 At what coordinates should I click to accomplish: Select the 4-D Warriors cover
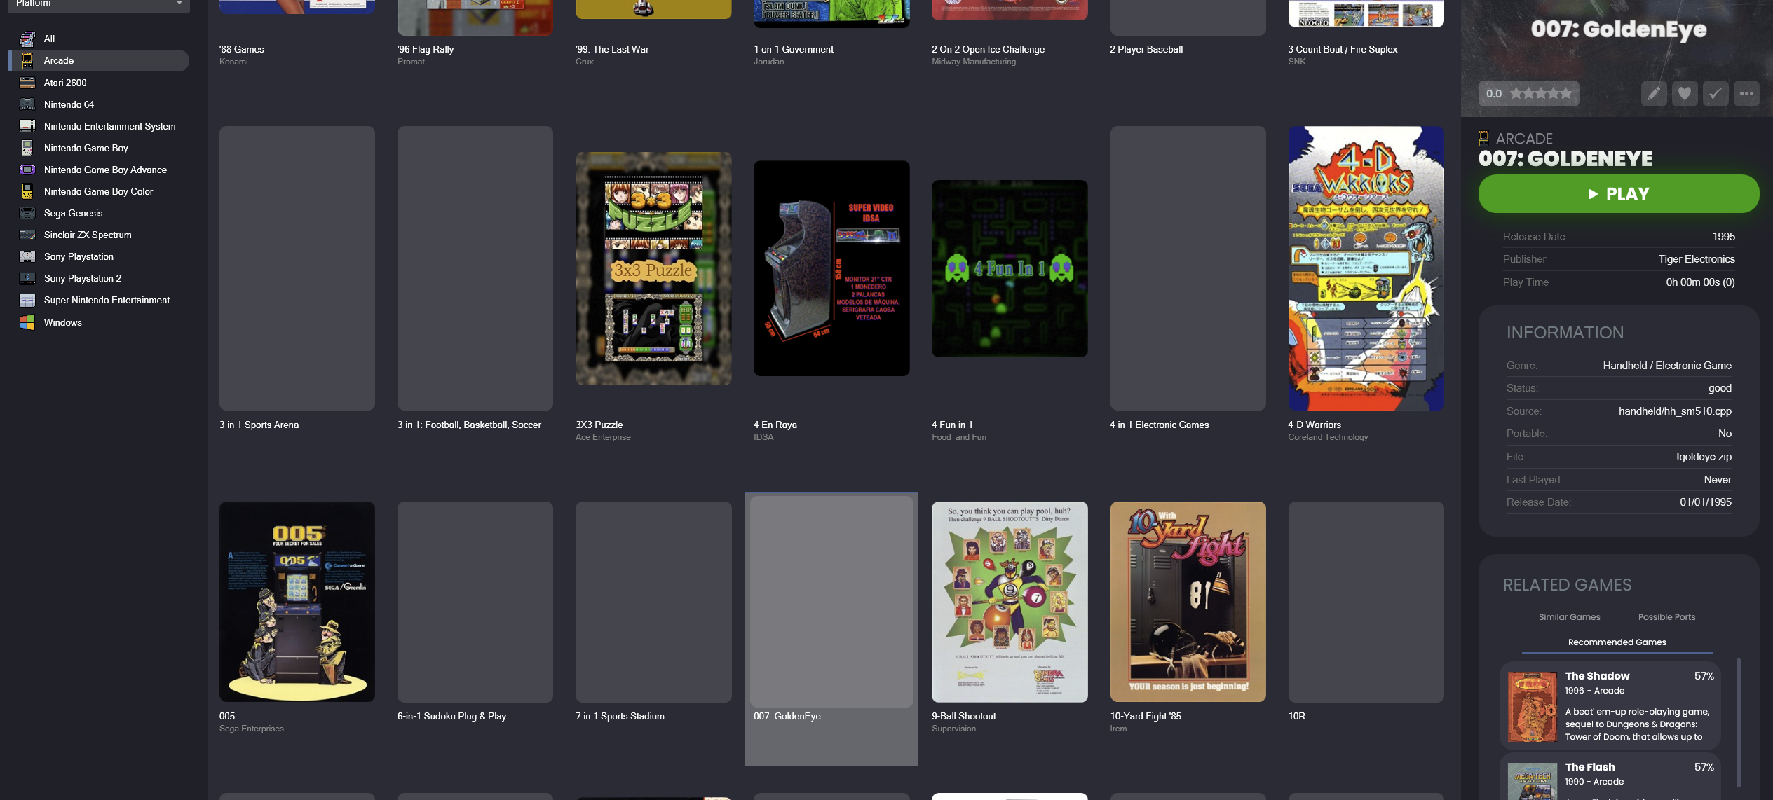[x=1366, y=268]
